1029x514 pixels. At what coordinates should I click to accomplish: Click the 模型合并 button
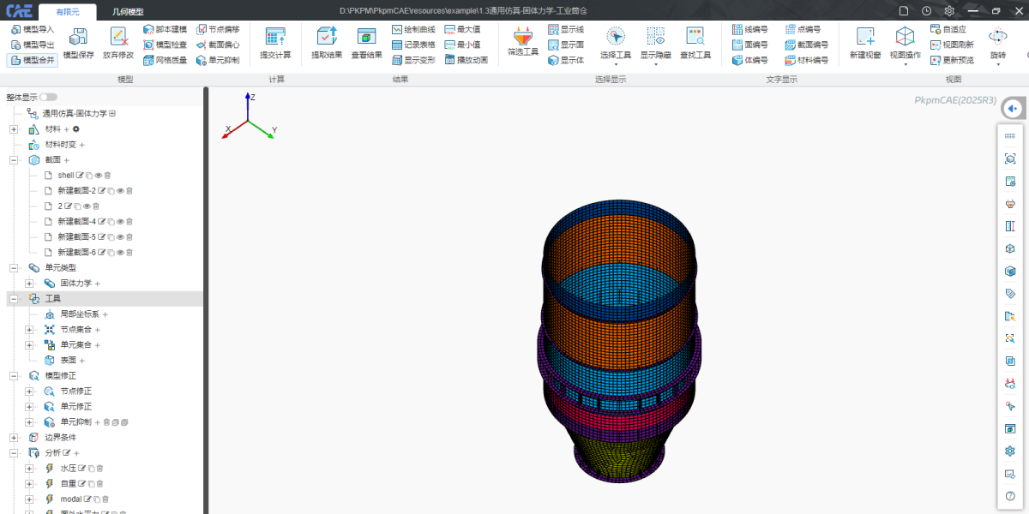(32, 60)
